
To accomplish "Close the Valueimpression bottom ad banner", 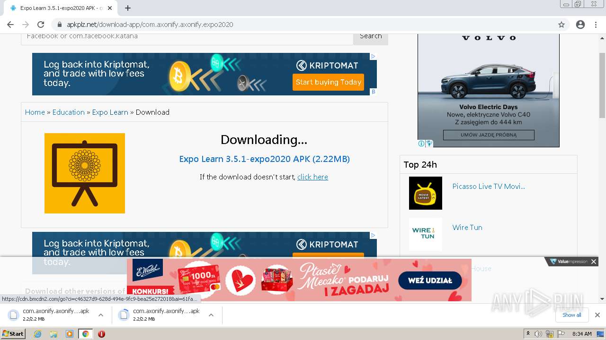I will pyautogui.click(x=594, y=262).
